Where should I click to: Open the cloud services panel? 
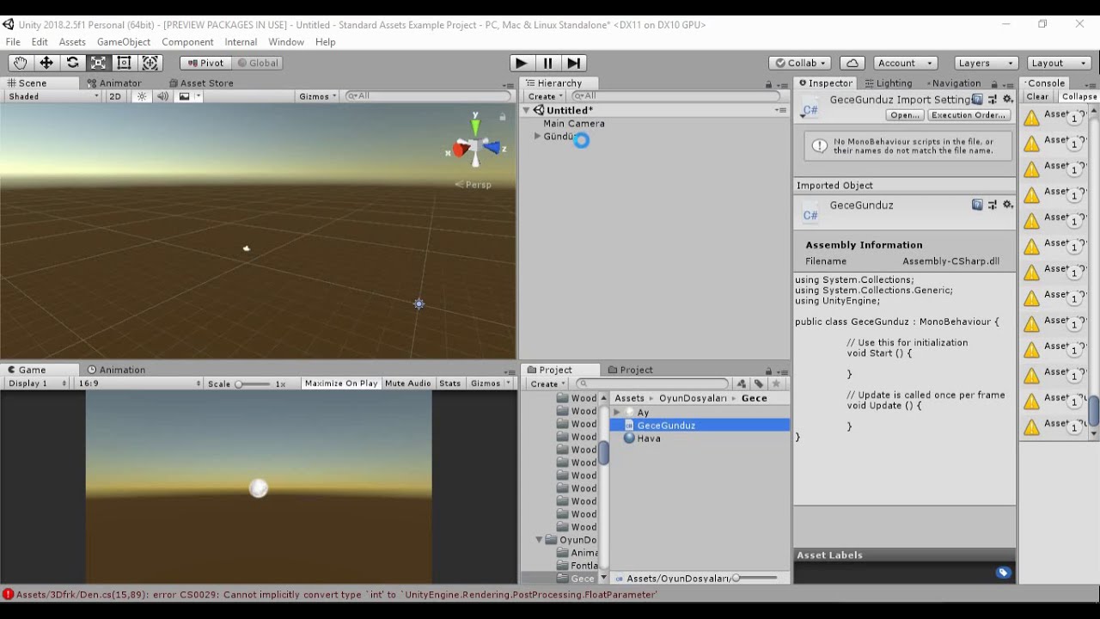coord(852,63)
